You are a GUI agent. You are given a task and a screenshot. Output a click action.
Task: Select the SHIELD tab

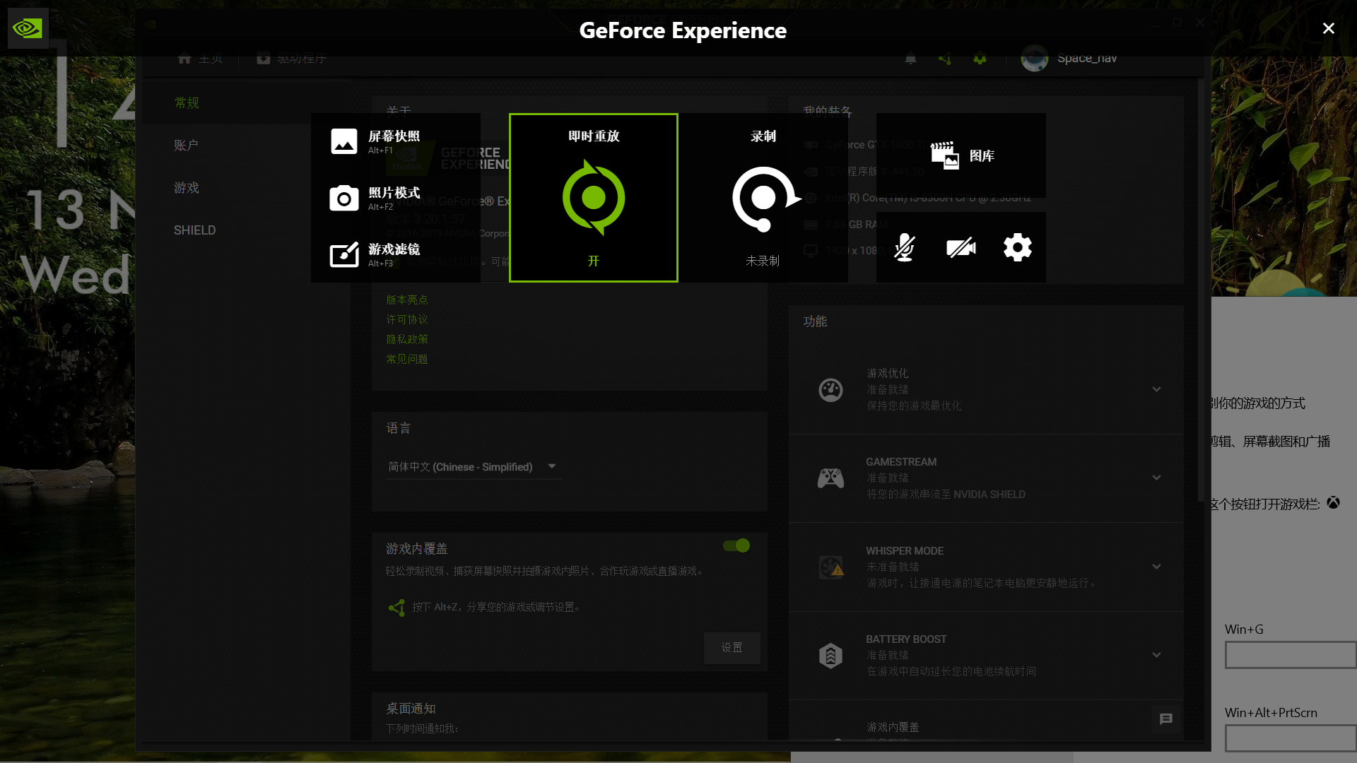(195, 230)
